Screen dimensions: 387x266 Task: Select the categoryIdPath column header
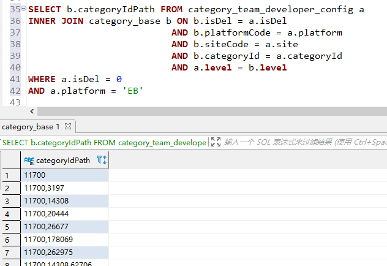click(65, 161)
